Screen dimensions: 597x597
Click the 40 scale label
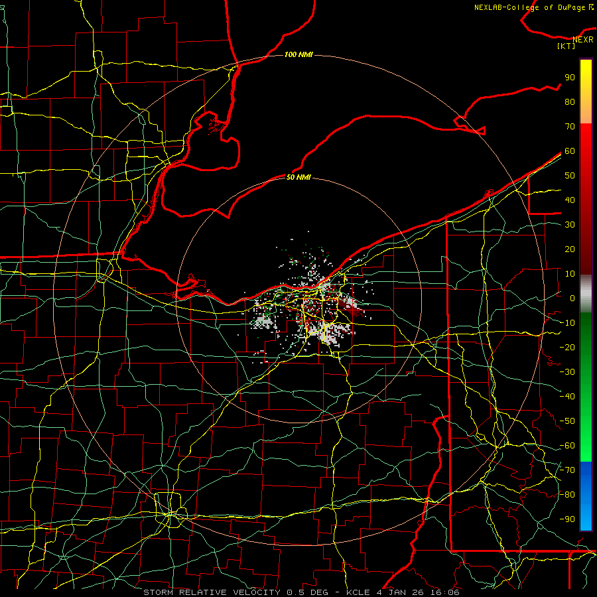pos(570,200)
